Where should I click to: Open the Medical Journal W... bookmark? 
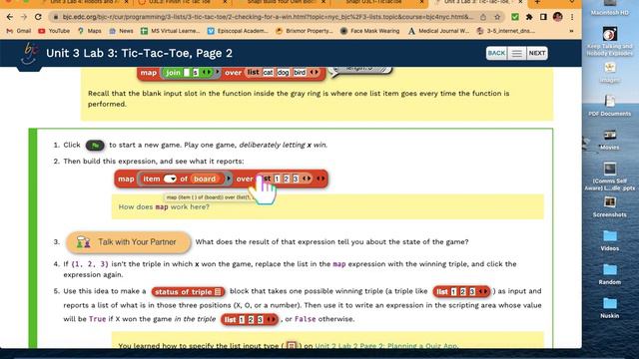click(x=438, y=31)
